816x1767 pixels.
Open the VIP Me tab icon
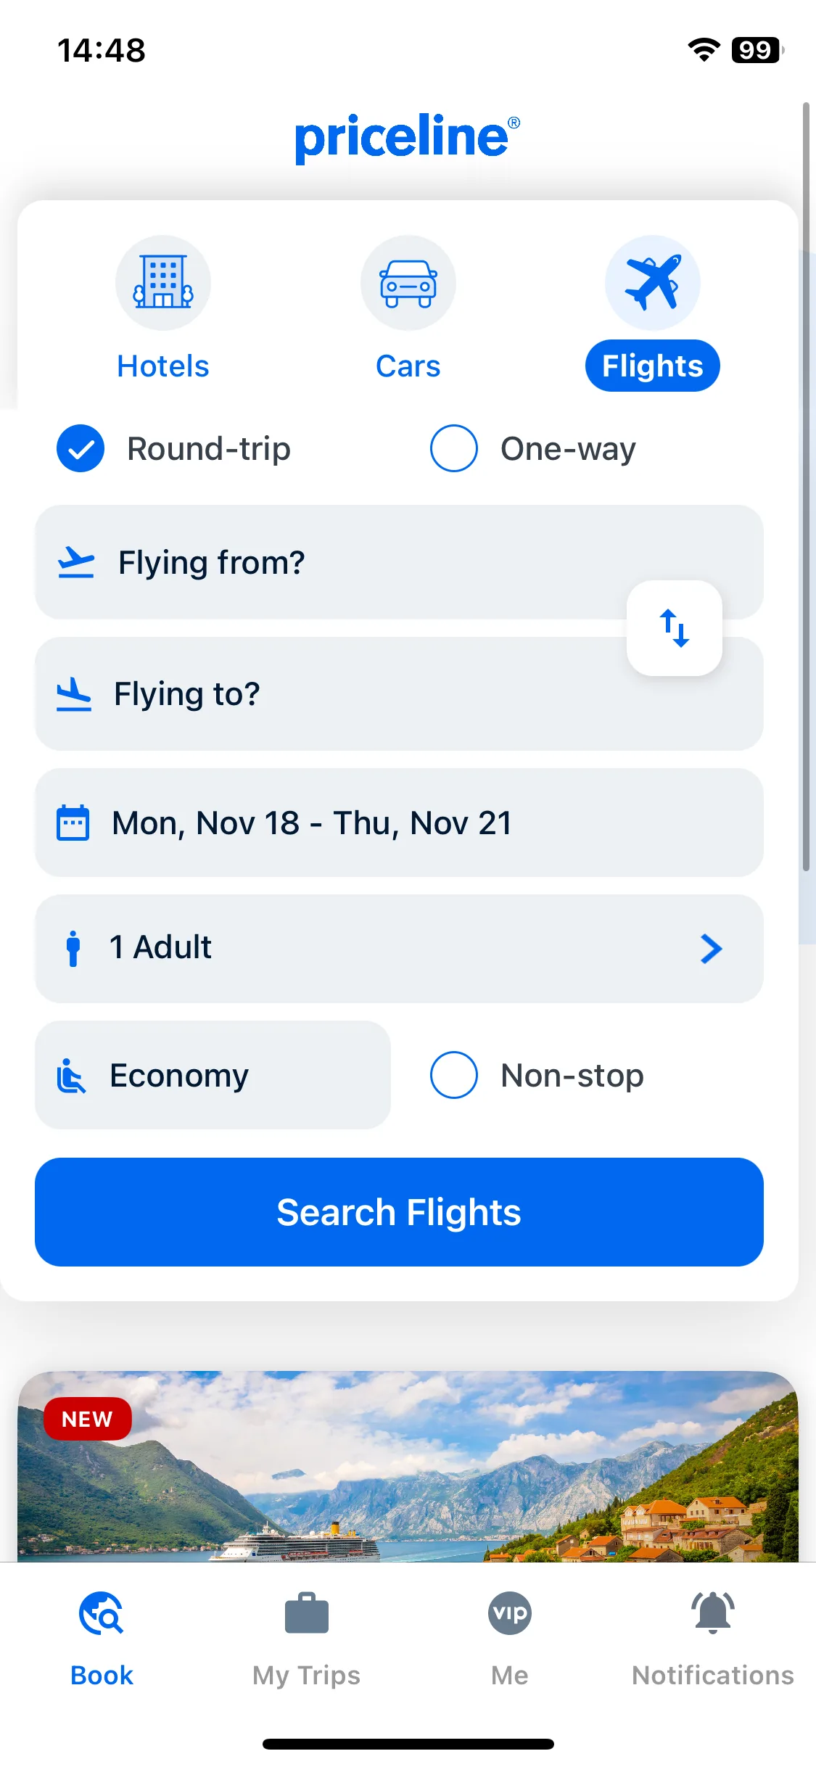tap(510, 1613)
